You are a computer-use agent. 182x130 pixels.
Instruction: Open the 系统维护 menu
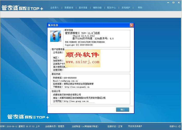[x=126, y=8]
